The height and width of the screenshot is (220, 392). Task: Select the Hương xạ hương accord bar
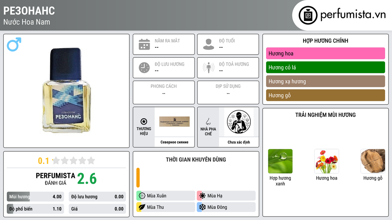325,81
